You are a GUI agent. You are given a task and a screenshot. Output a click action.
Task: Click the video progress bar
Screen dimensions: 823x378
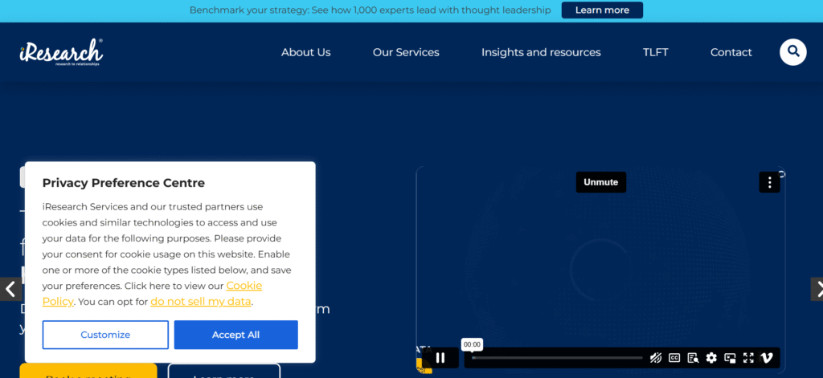point(556,358)
